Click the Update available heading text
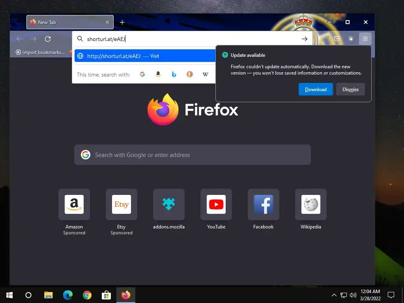404x303 pixels. tap(248, 55)
